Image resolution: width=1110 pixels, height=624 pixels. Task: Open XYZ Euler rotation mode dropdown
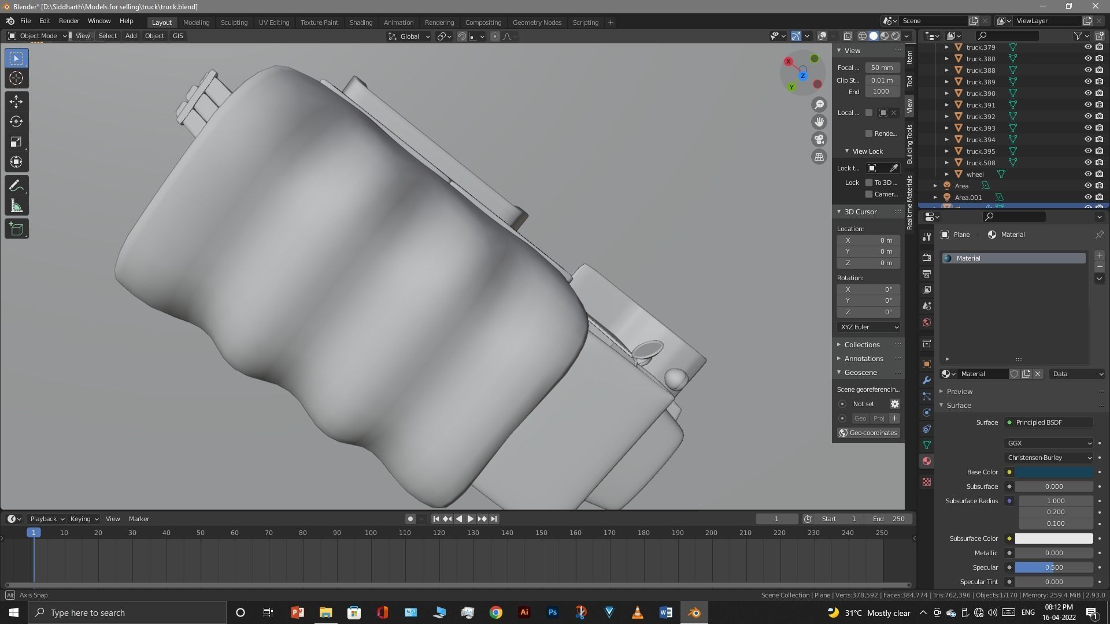tap(869, 327)
